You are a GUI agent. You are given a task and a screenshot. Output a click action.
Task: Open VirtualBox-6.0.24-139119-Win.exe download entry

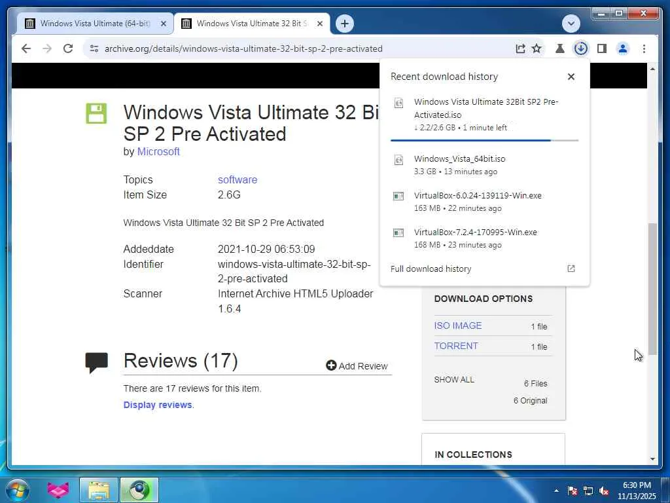[x=485, y=202]
